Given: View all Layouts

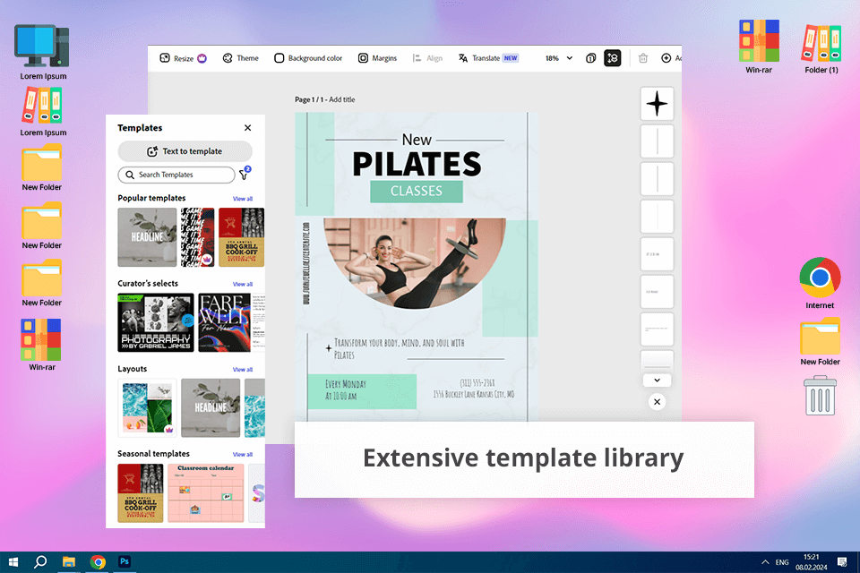Looking at the screenshot, I should point(243,370).
